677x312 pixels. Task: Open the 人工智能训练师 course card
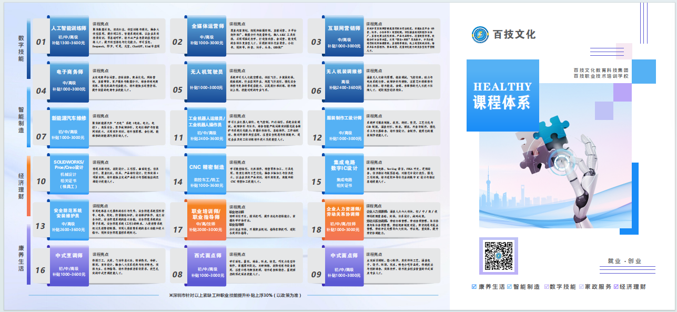(x=68, y=35)
